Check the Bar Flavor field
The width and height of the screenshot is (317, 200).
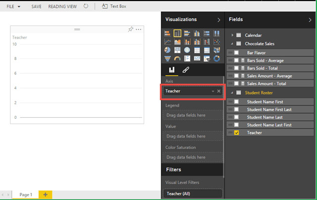point(236,52)
